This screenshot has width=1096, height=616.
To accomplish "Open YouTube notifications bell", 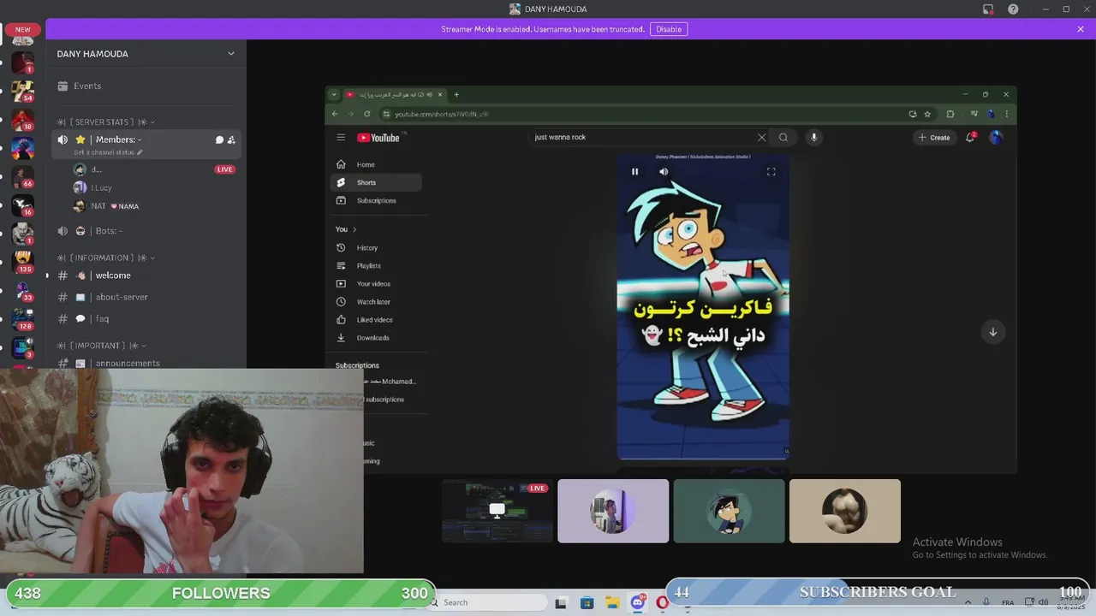I will 970,137.
